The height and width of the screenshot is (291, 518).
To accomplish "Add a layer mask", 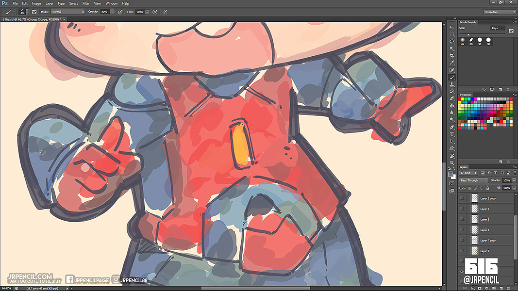I will (479, 289).
